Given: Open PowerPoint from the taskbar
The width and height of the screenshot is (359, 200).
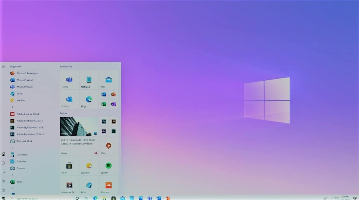Looking at the screenshot, I should [x=168, y=198].
